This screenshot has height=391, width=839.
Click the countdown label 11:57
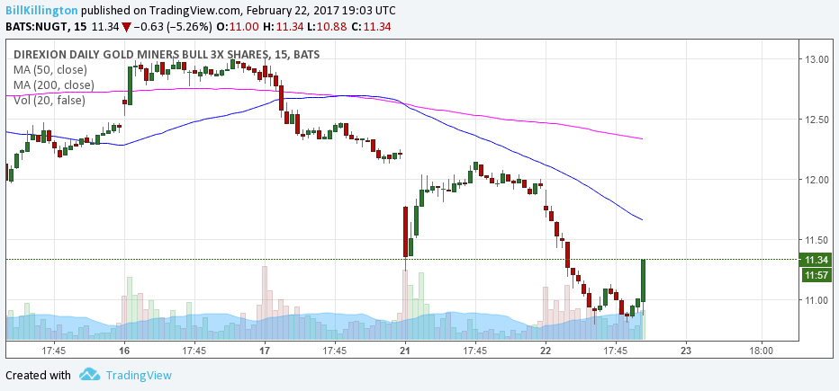pyautogui.click(x=815, y=276)
